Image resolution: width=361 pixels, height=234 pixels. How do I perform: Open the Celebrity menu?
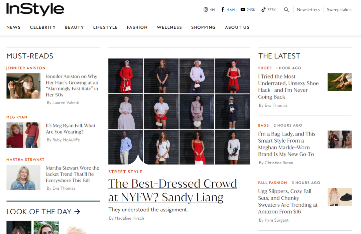[43, 27]
